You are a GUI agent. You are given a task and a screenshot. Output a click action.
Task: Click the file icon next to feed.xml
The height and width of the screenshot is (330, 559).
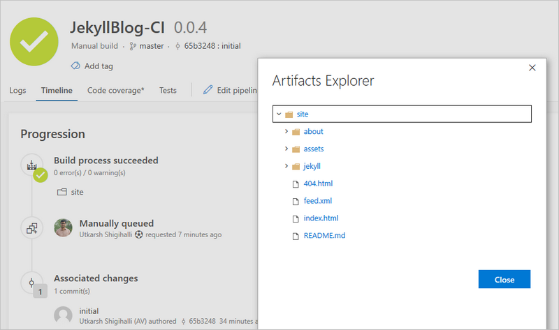point(296,202)
